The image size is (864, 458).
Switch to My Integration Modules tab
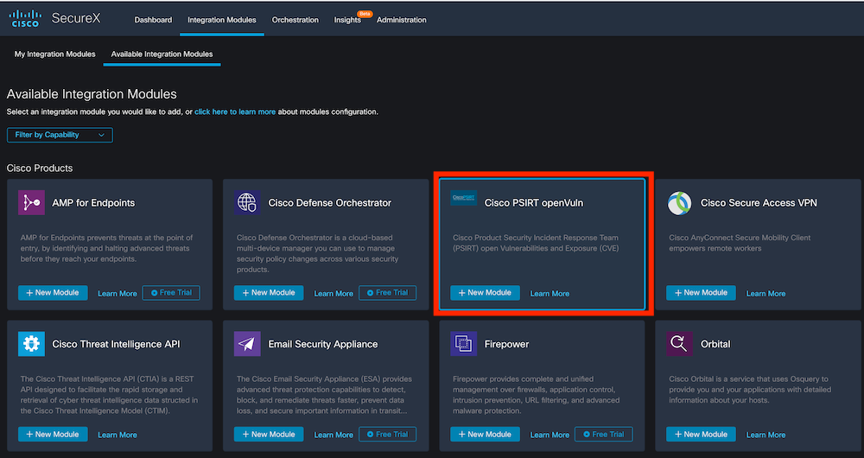coord(54,54)
